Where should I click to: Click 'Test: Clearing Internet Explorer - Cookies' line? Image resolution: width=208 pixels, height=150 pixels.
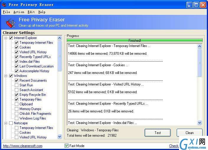(98, 65)
